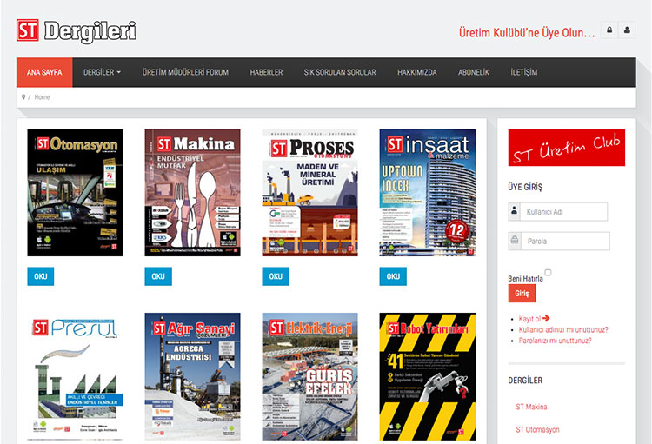The height and width of the screenshot is (444, 652).
Task: Open ST Otomasyon sidebar link
Action: pyautogui.click(x=537, y=430)
